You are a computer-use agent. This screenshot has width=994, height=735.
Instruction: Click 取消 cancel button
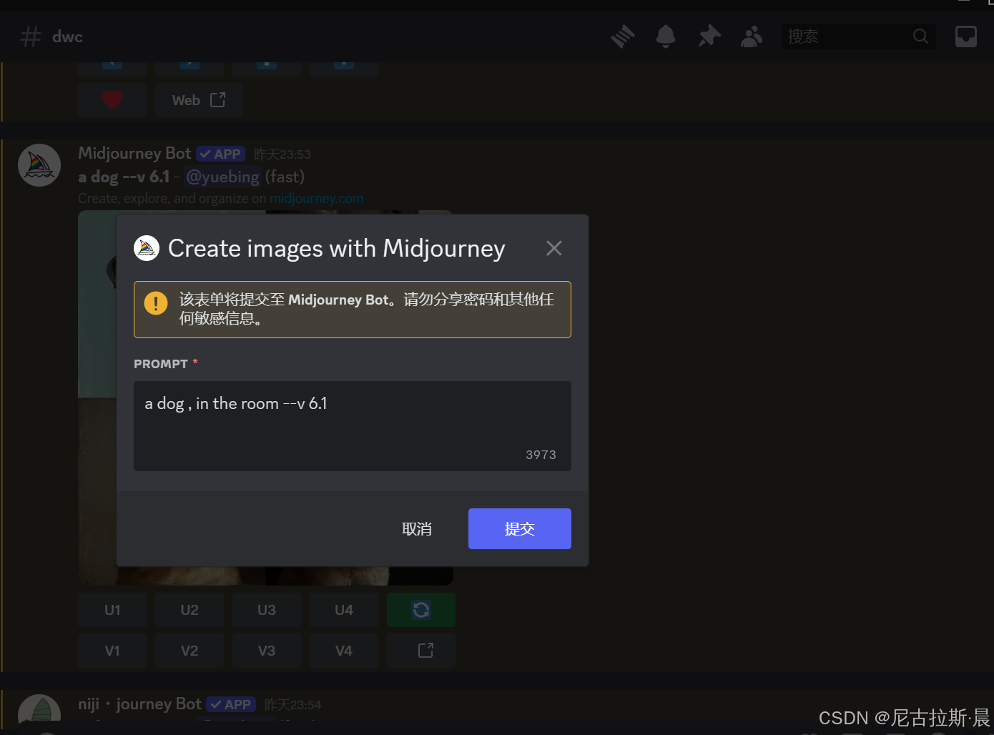pos(417,529)
